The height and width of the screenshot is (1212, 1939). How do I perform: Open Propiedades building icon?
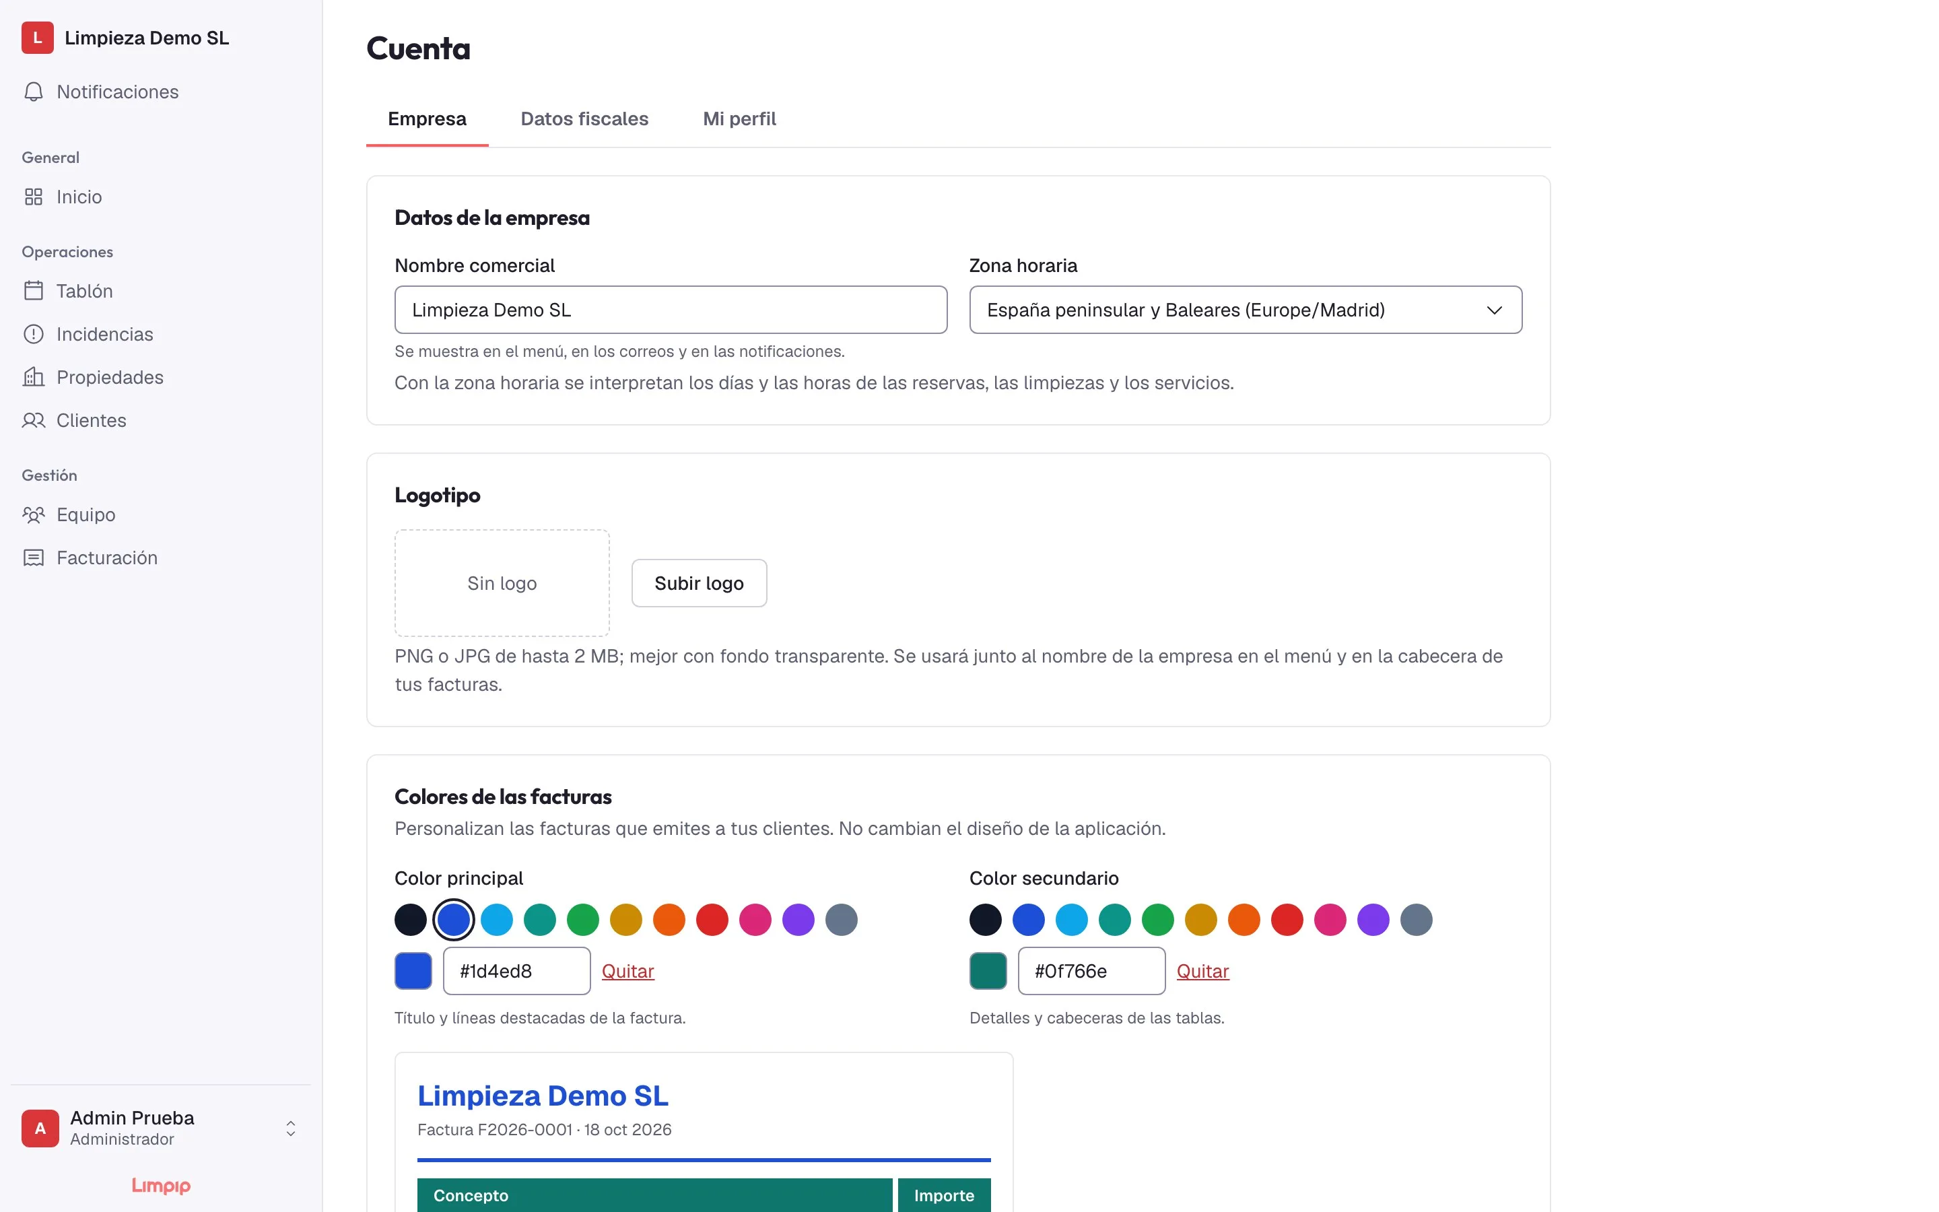(x=34, y=378)
